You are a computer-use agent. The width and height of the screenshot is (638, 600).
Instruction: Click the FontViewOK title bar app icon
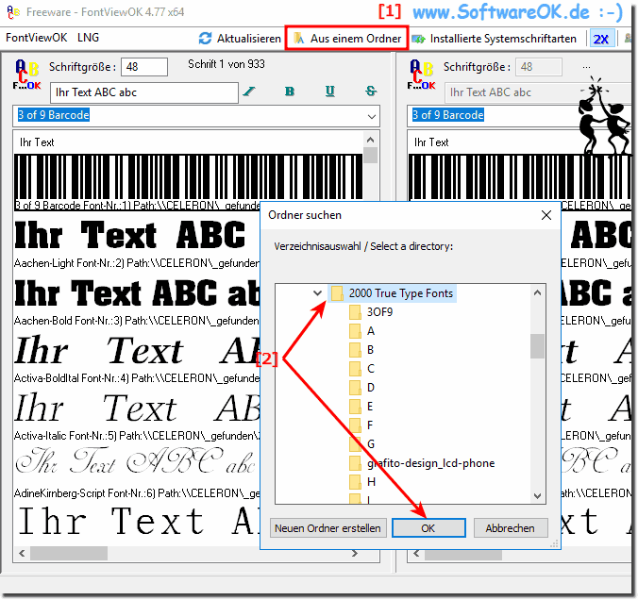coord(13,12)
